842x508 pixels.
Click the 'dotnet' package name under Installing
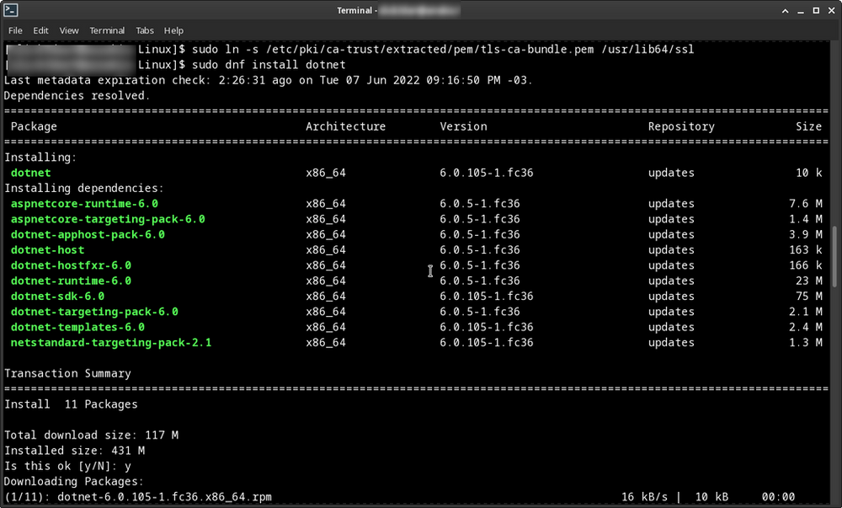tap(30, 173)
